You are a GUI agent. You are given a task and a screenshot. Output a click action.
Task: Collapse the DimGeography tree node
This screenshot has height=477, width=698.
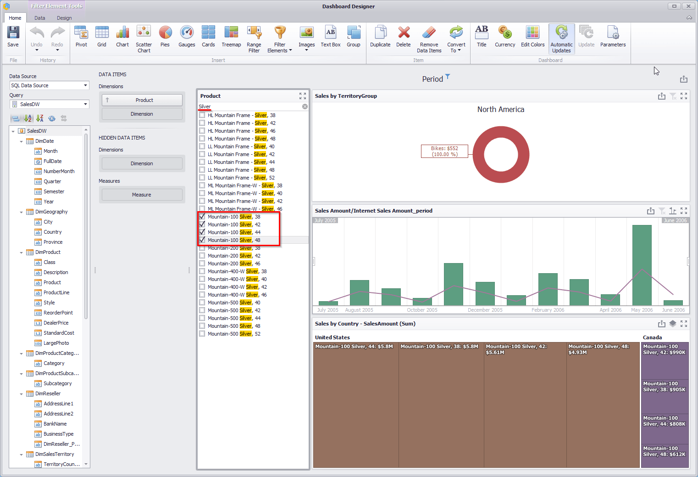click(21, 212)
